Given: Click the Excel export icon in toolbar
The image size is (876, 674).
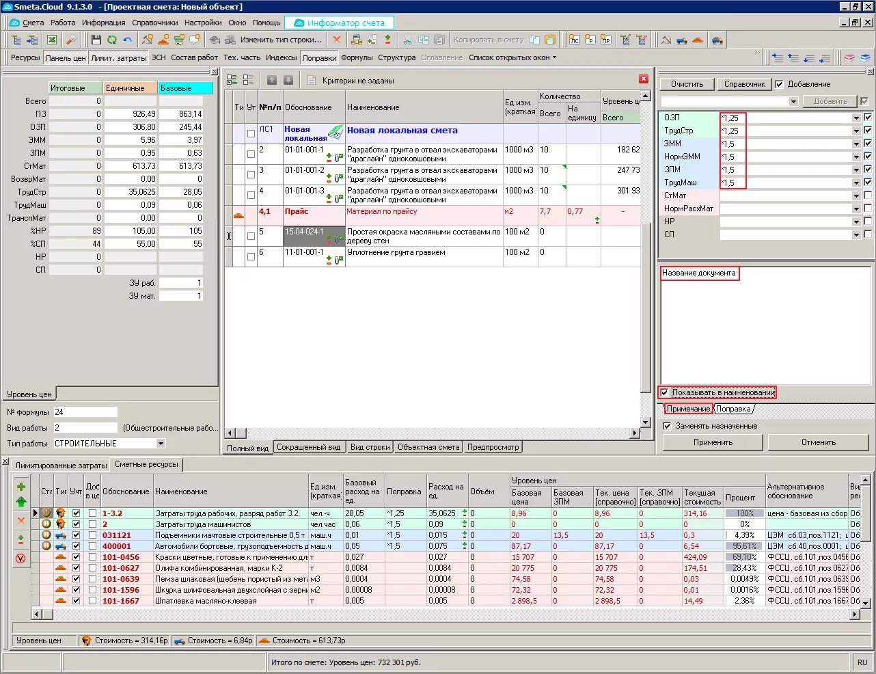Looking at the screenshot, I should point(51,40).
